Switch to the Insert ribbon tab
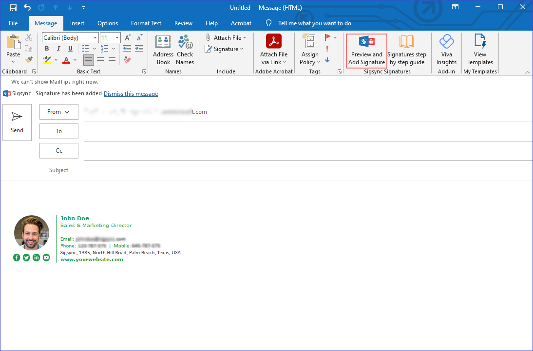Viewport: 533px width, 351px height. coord(77,23)
